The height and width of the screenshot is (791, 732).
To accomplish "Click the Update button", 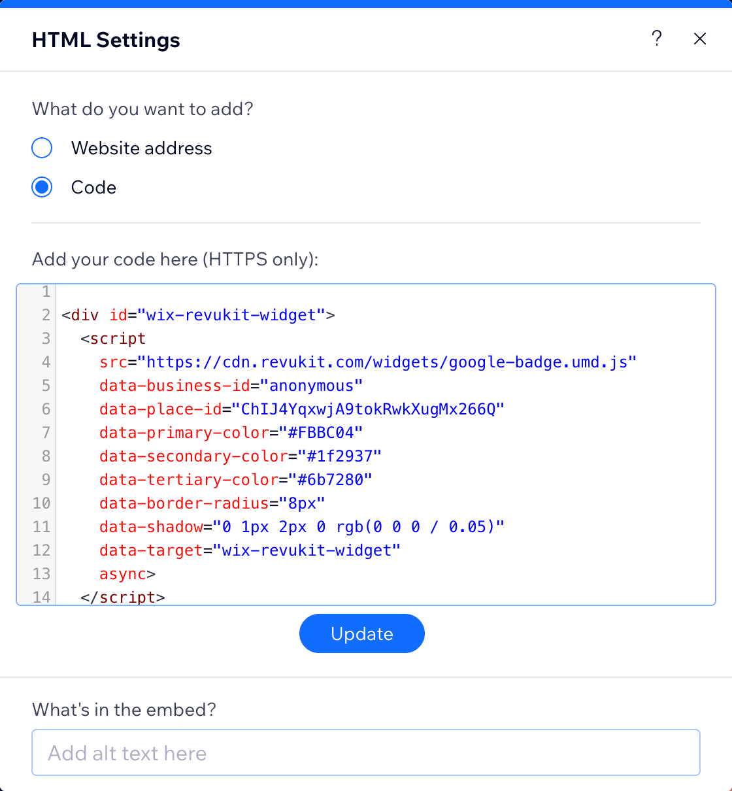I will tap(361, 633).
